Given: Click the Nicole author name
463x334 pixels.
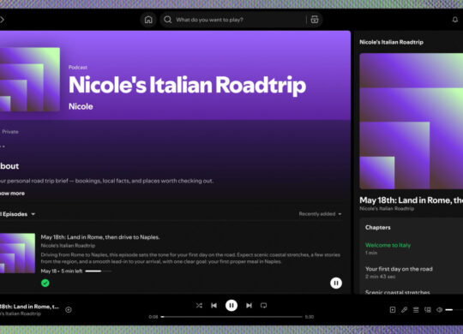Looking at the screenshot, I should 81,106.
